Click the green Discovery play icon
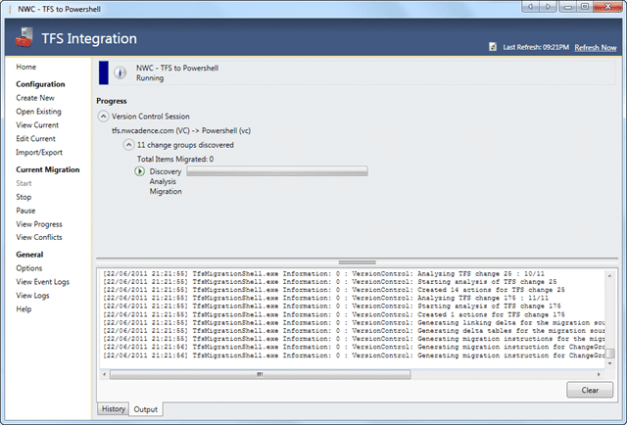This screenshot has height=425, width=627. click(x=139, y=171)
